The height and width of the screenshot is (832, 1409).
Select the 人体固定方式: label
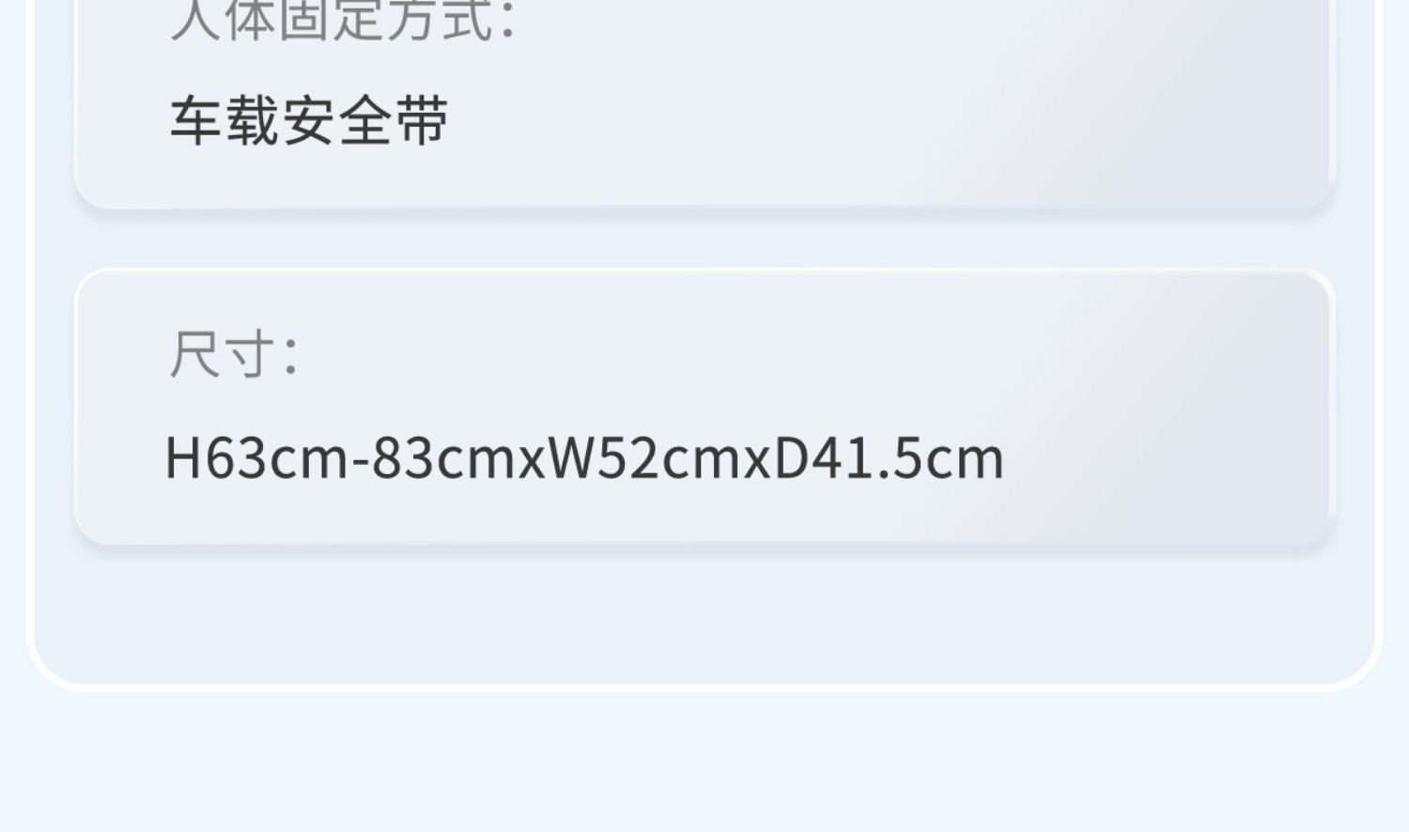[343, 21]
